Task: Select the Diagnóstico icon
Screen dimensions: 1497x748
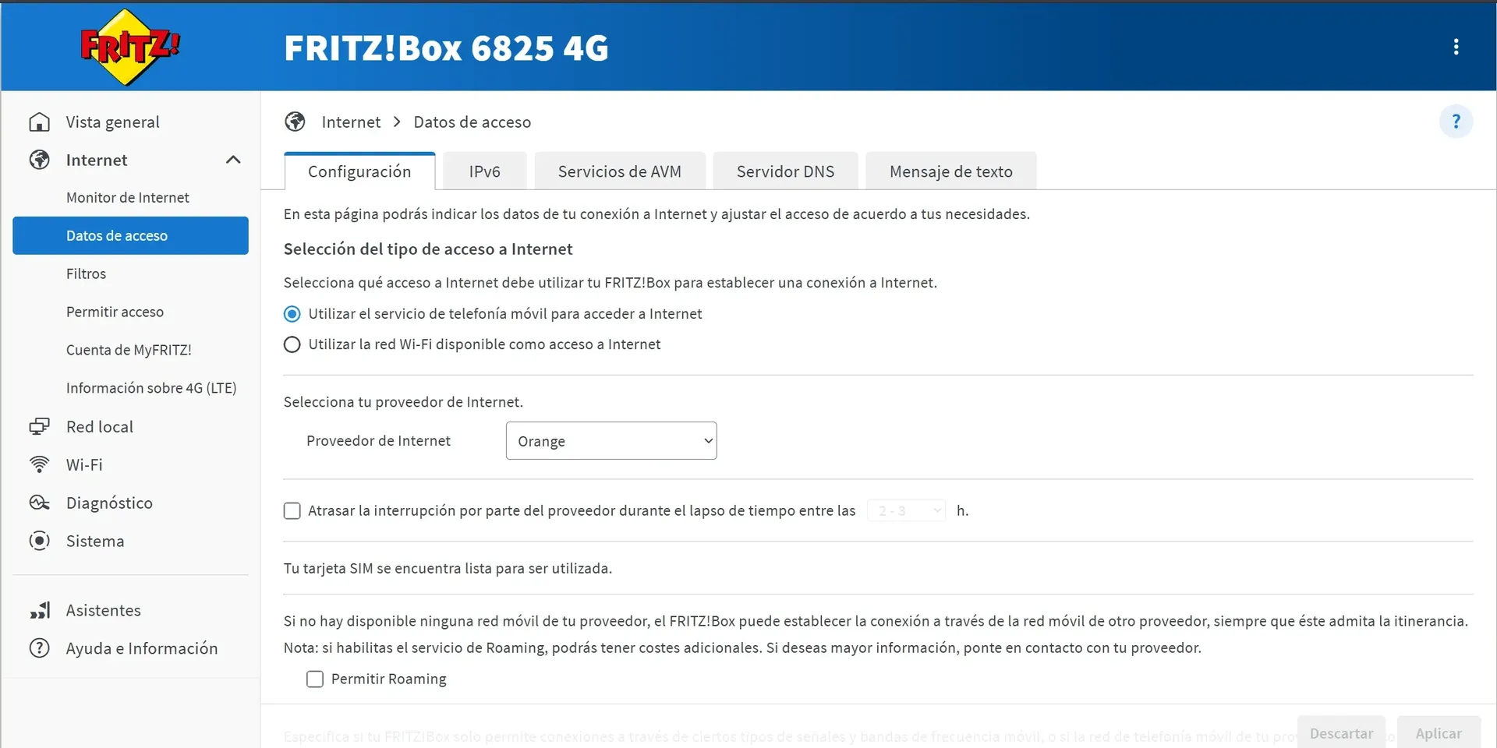Action: [39, 503]
